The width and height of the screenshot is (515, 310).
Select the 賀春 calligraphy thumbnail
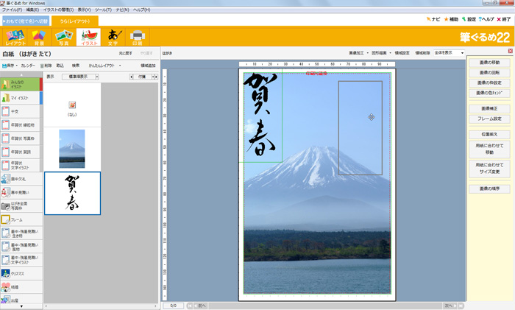pos(72,193)
